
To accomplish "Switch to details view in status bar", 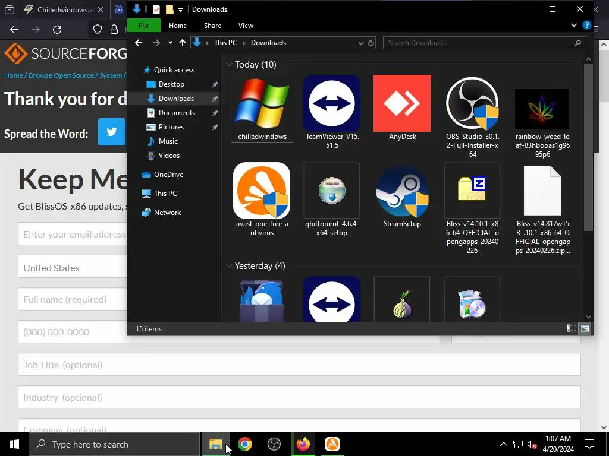I will [572, 329].
